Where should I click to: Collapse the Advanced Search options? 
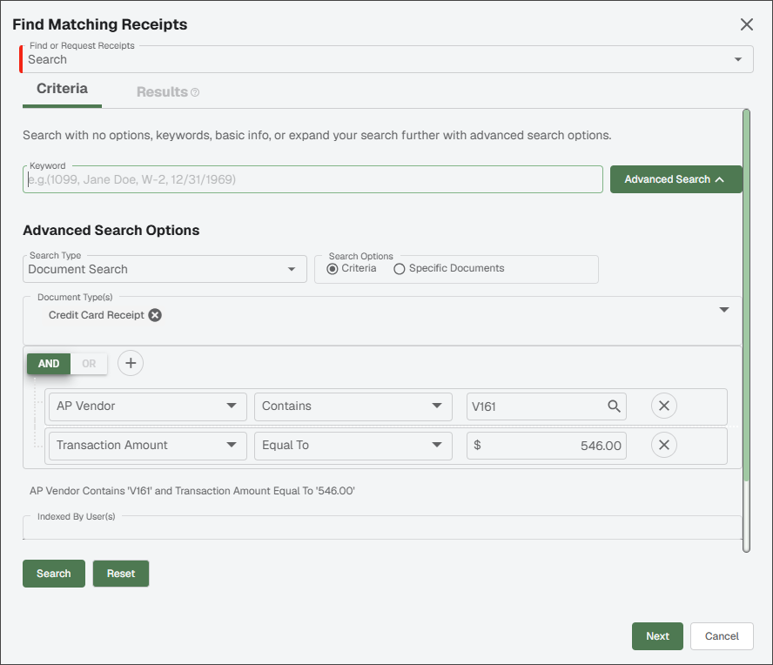click(676, 179)
